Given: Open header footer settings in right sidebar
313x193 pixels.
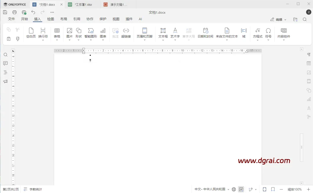Looking at the screenshot, I should click(x=309, y=81).
